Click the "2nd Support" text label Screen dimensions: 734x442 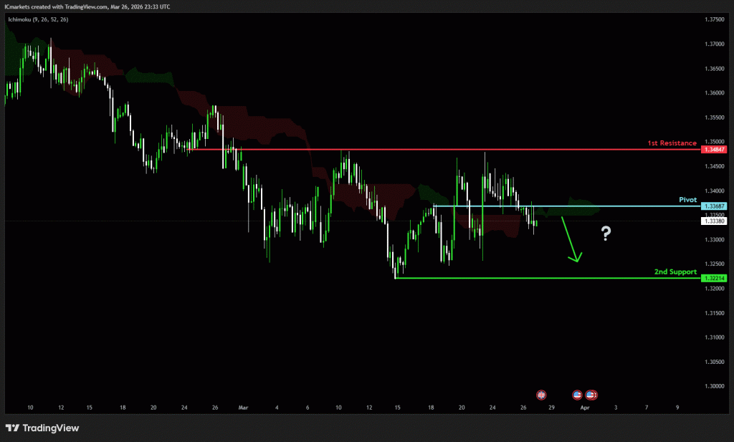pos(675,272)
